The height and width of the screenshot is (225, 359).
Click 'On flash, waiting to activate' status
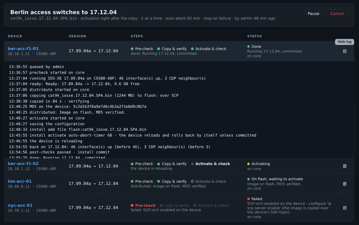275,179
